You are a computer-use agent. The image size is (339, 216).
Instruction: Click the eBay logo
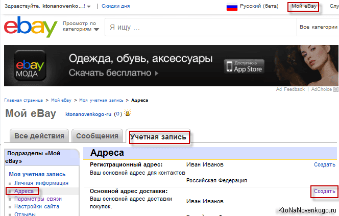pyautogui.click(x=31, y=27)
